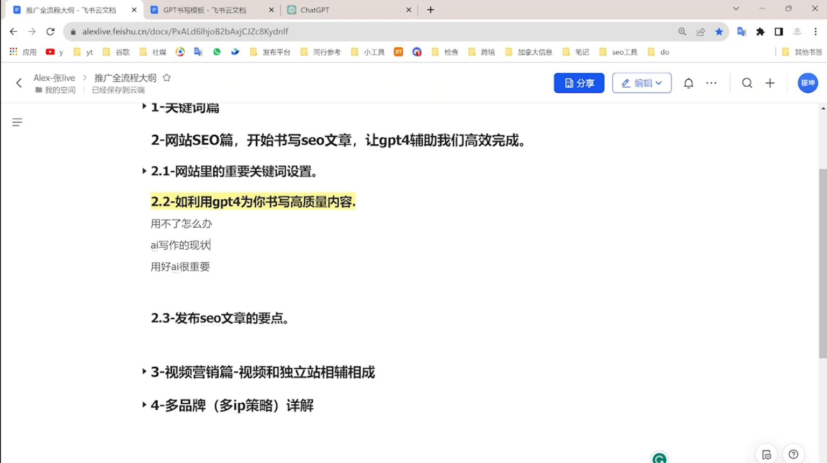Click the plus icon to create new content
The image size is (827, 463).
[x=770, y=83]
